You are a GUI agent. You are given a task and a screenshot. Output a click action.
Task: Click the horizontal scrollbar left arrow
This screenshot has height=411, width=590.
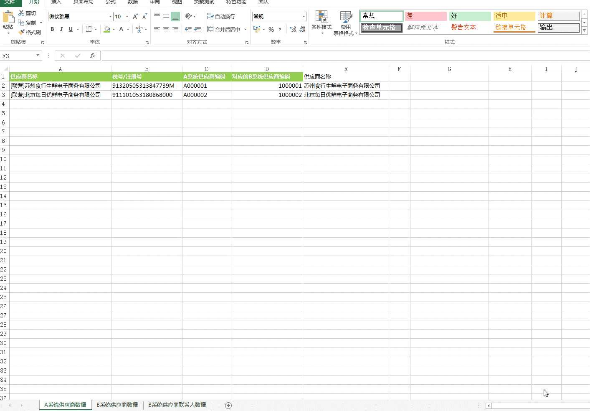[x=489, y=405]
